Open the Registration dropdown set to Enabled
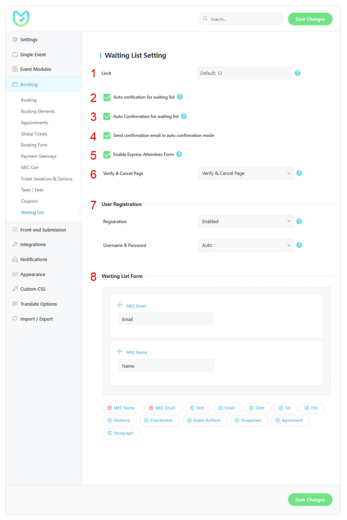Viewport: 347px width, 520px height. pos(246,221)
